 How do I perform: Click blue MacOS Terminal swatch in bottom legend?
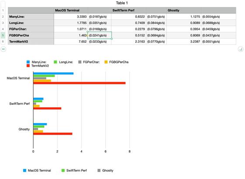pyautogui.click(x=24, y=170)
